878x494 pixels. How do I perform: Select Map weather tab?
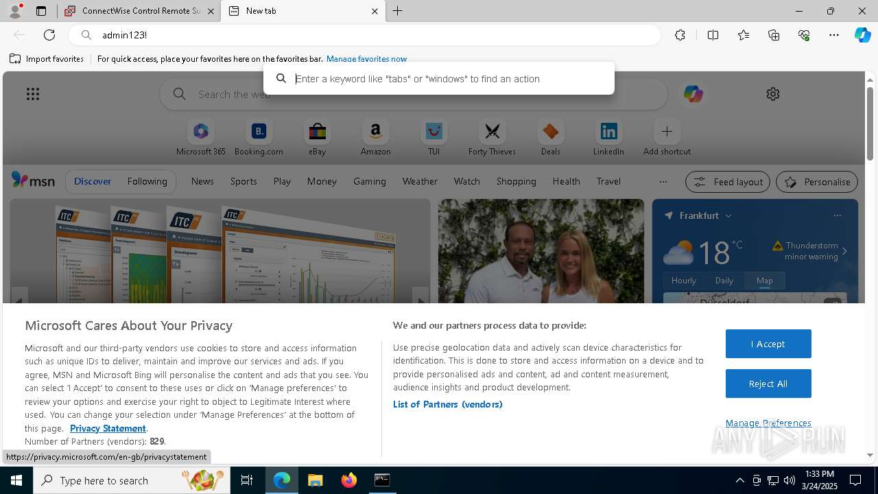coord(764,280)
